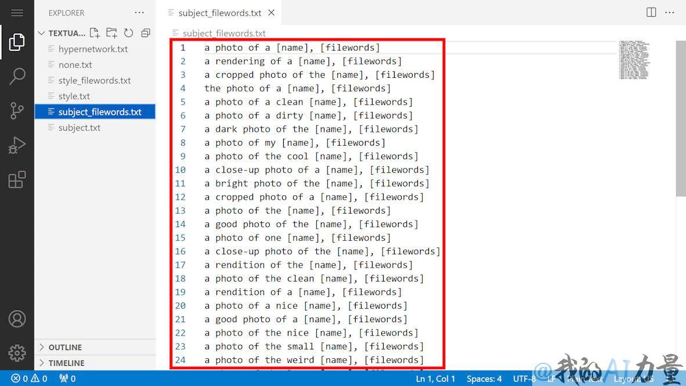686x386 pixels.
Task: Open style_filewords.txt in the file tree
Action: [x=95, y=81]
